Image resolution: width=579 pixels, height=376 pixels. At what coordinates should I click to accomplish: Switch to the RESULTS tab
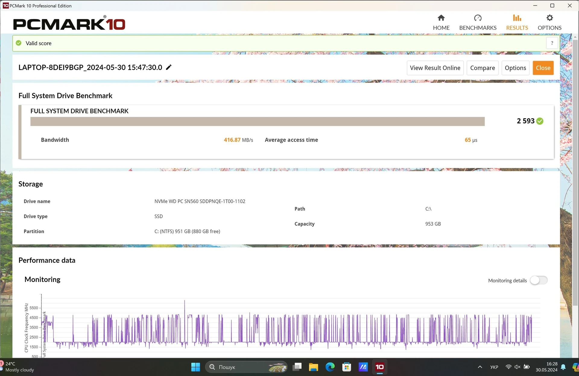(x=517, y=23)
